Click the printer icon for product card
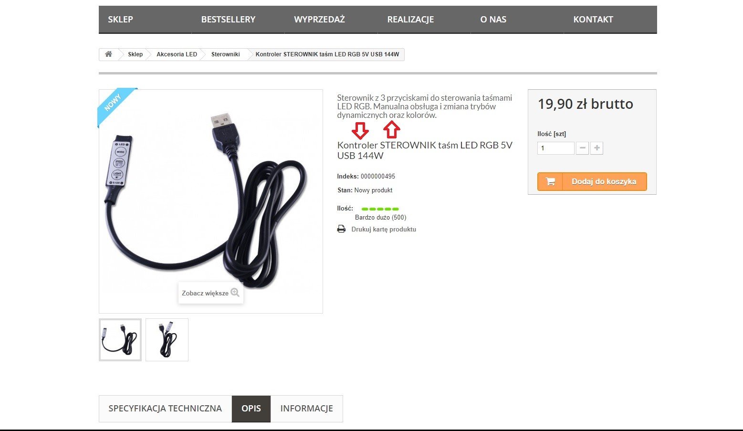 click(x=341, y=229)
